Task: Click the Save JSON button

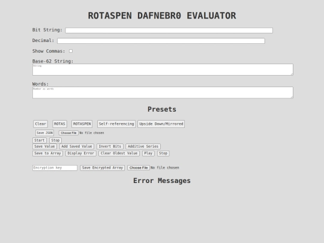Action: tap(44, 133)
